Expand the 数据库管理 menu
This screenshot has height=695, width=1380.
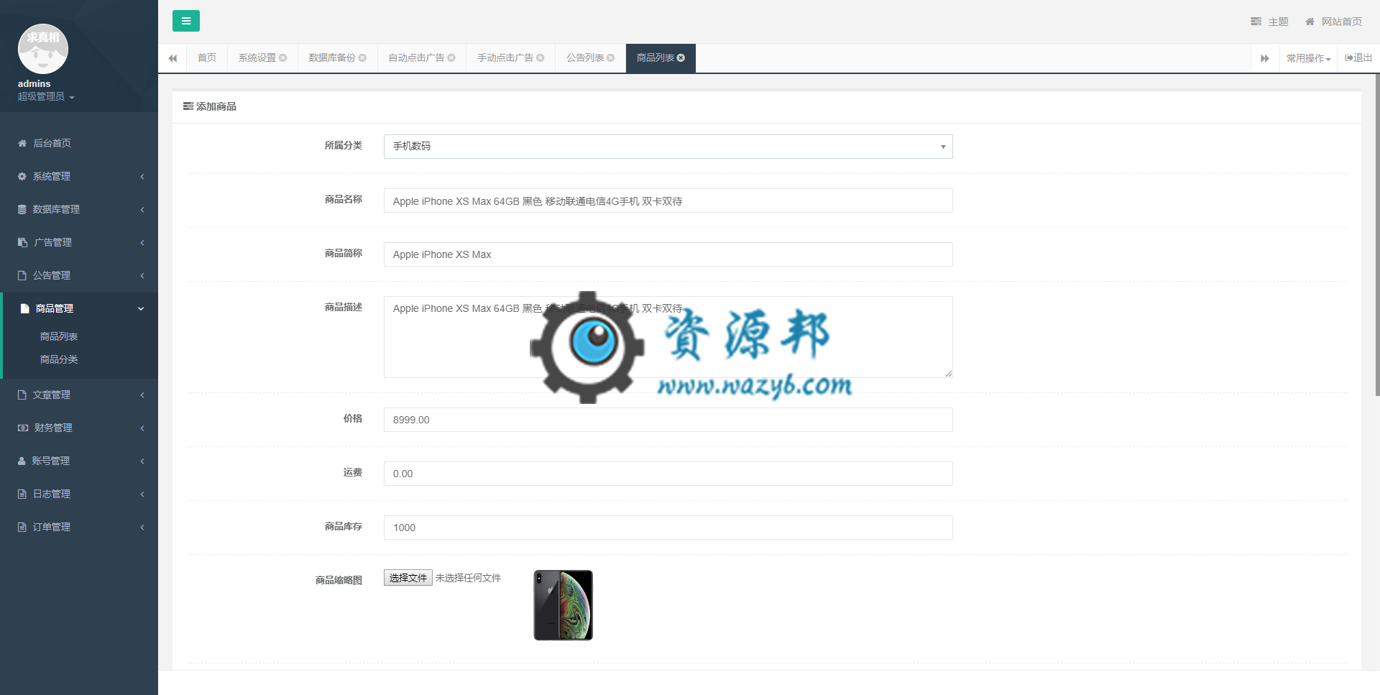click(x=79, y=209)
